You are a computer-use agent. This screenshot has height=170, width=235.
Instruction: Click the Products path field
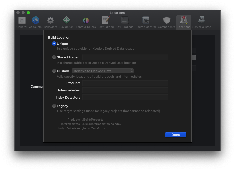125,83
